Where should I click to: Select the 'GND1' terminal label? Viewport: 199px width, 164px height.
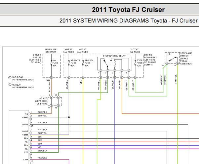(x=25, y=131)
